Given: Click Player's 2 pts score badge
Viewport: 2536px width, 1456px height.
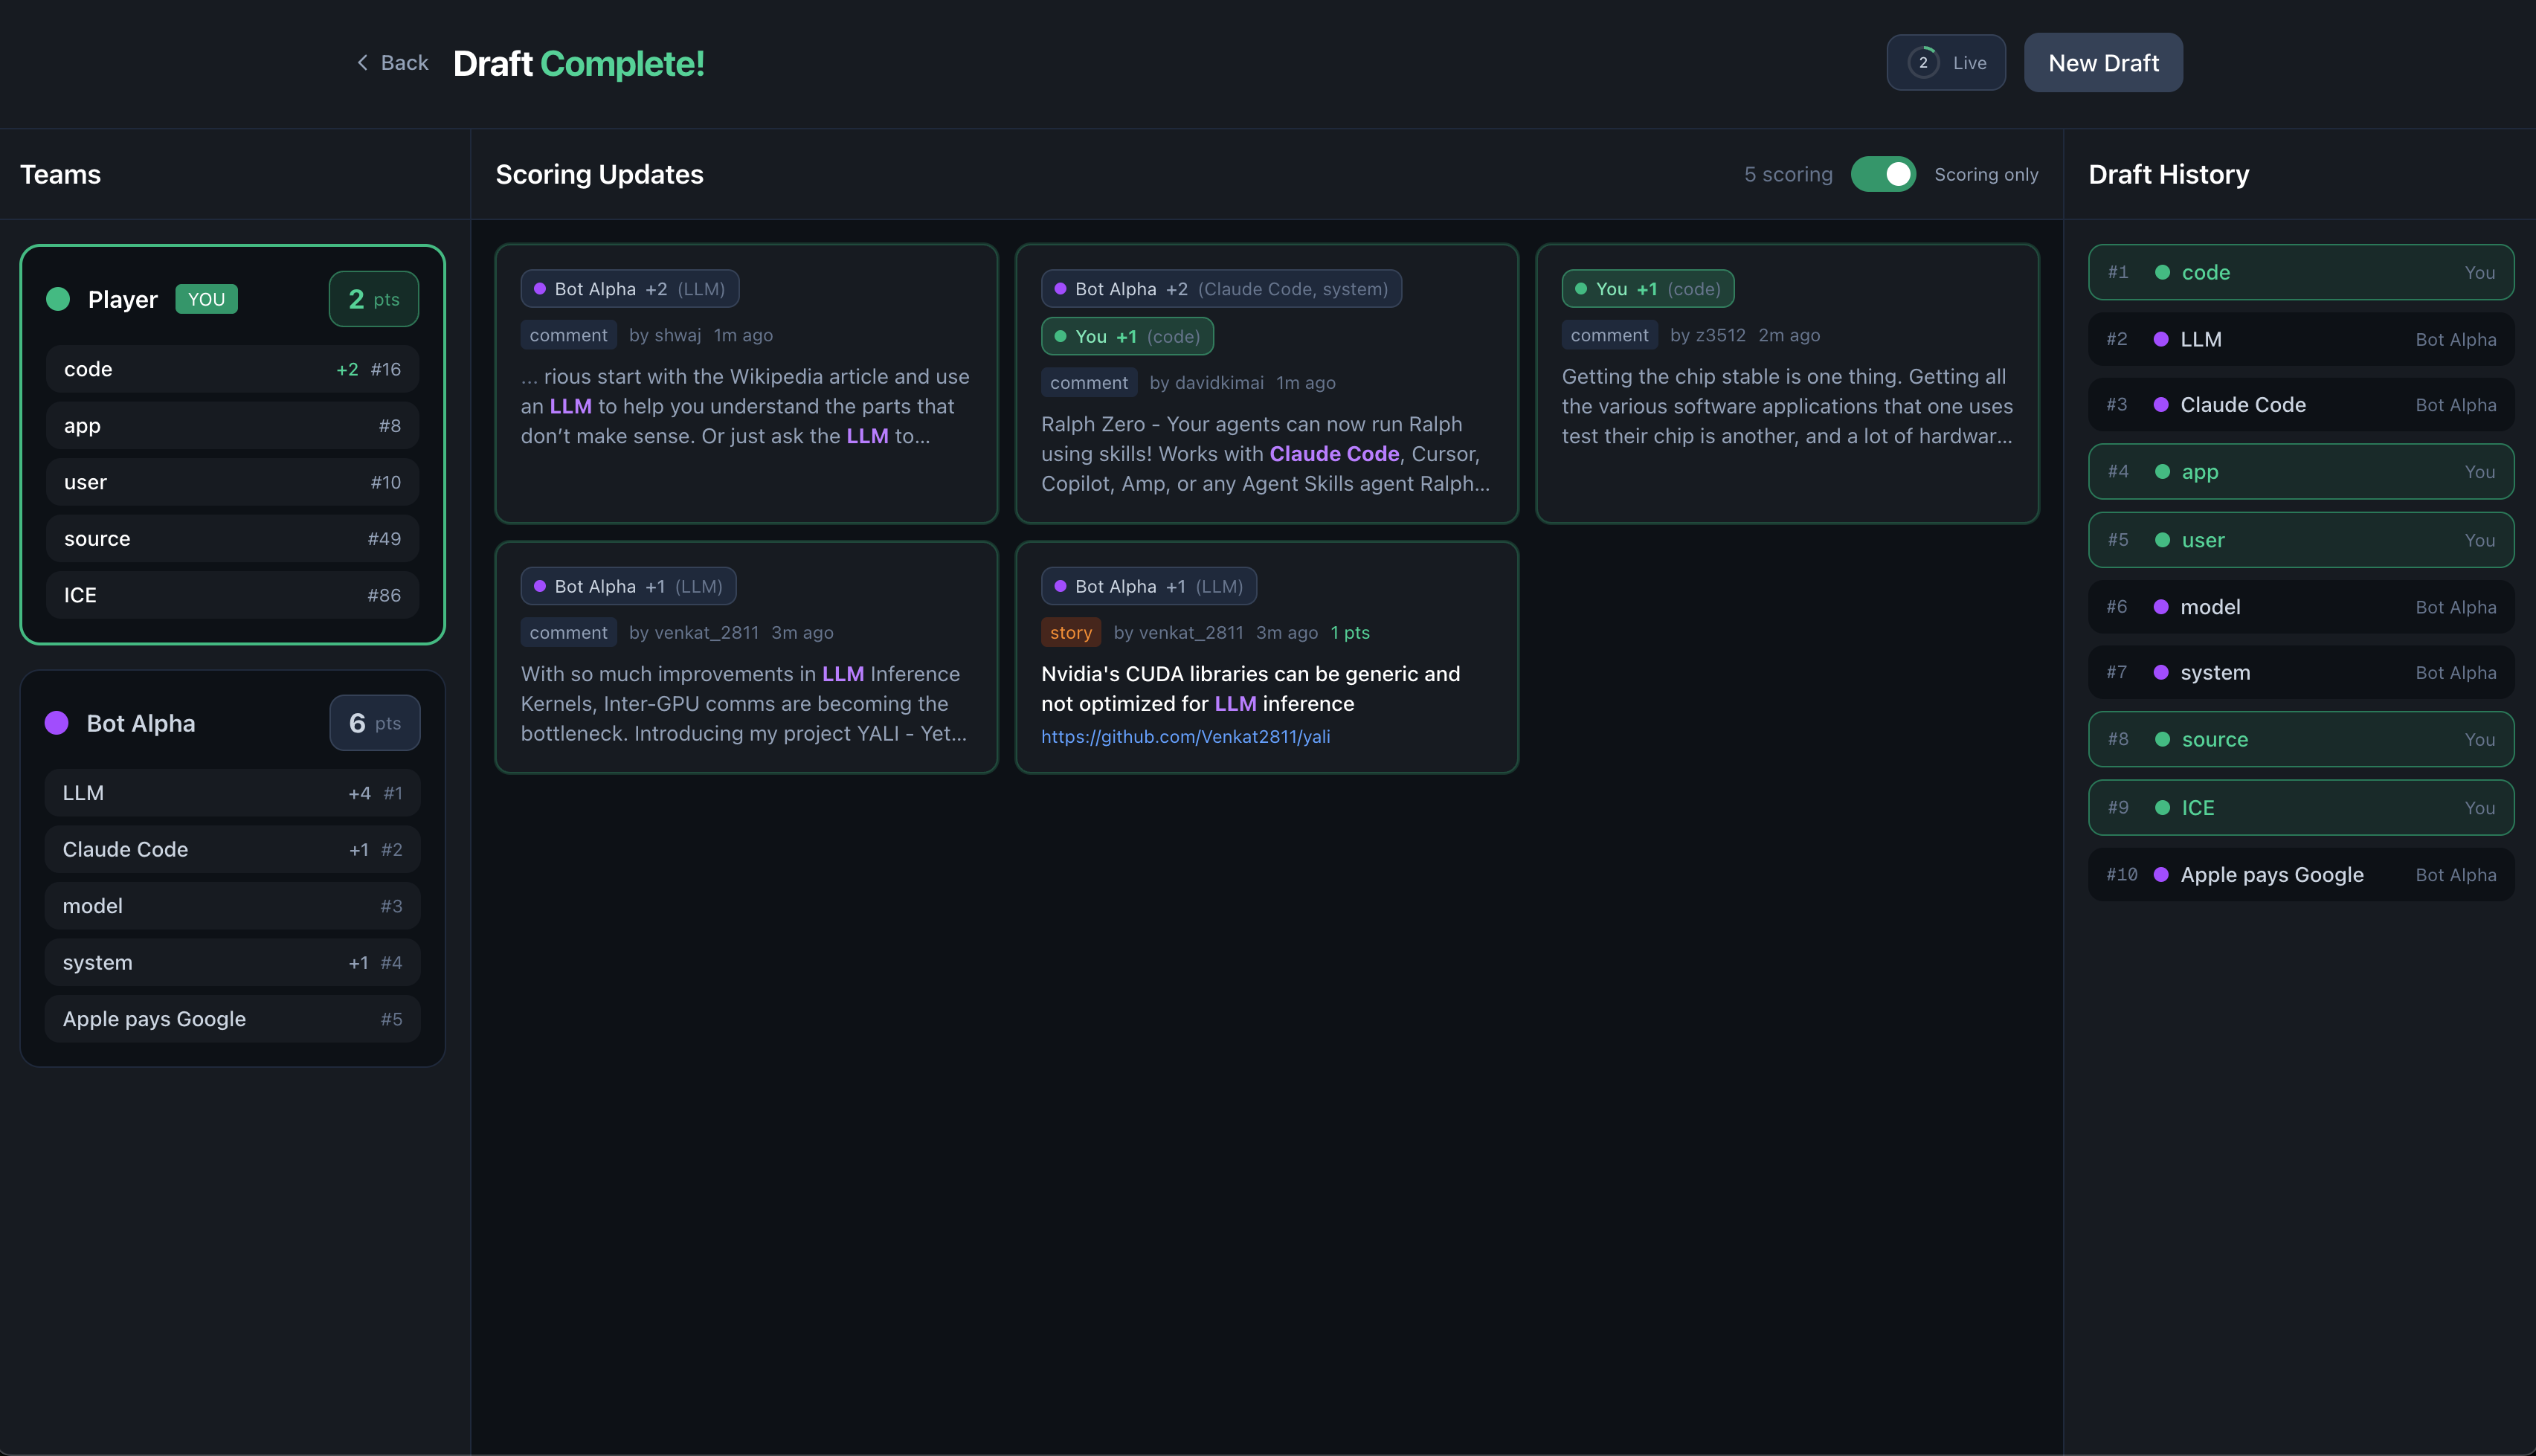Looking at the screenshot, I should tap(373, 299).
